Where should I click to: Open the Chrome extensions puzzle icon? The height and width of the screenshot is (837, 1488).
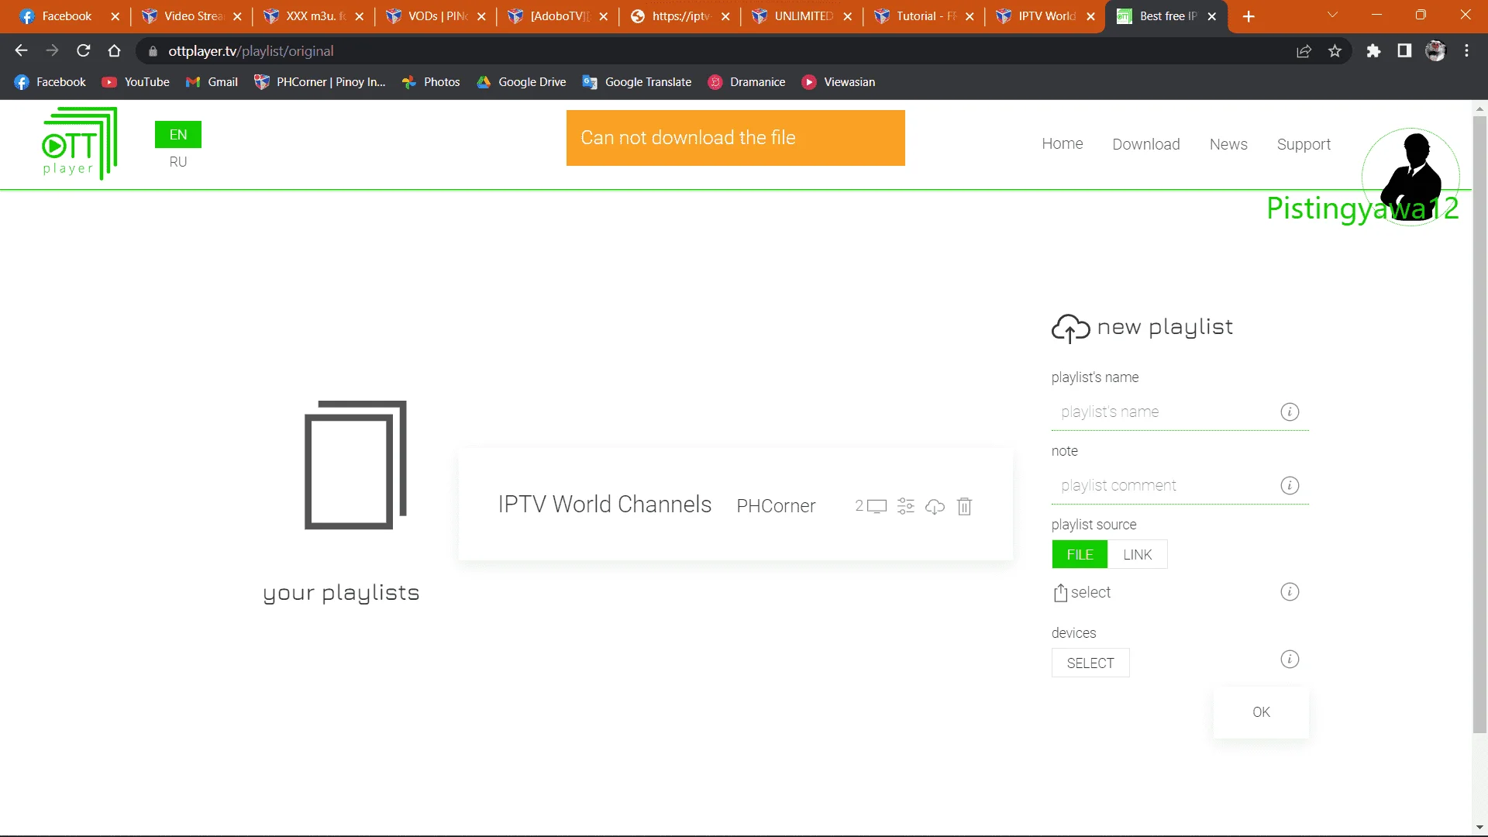(1373, 51)
